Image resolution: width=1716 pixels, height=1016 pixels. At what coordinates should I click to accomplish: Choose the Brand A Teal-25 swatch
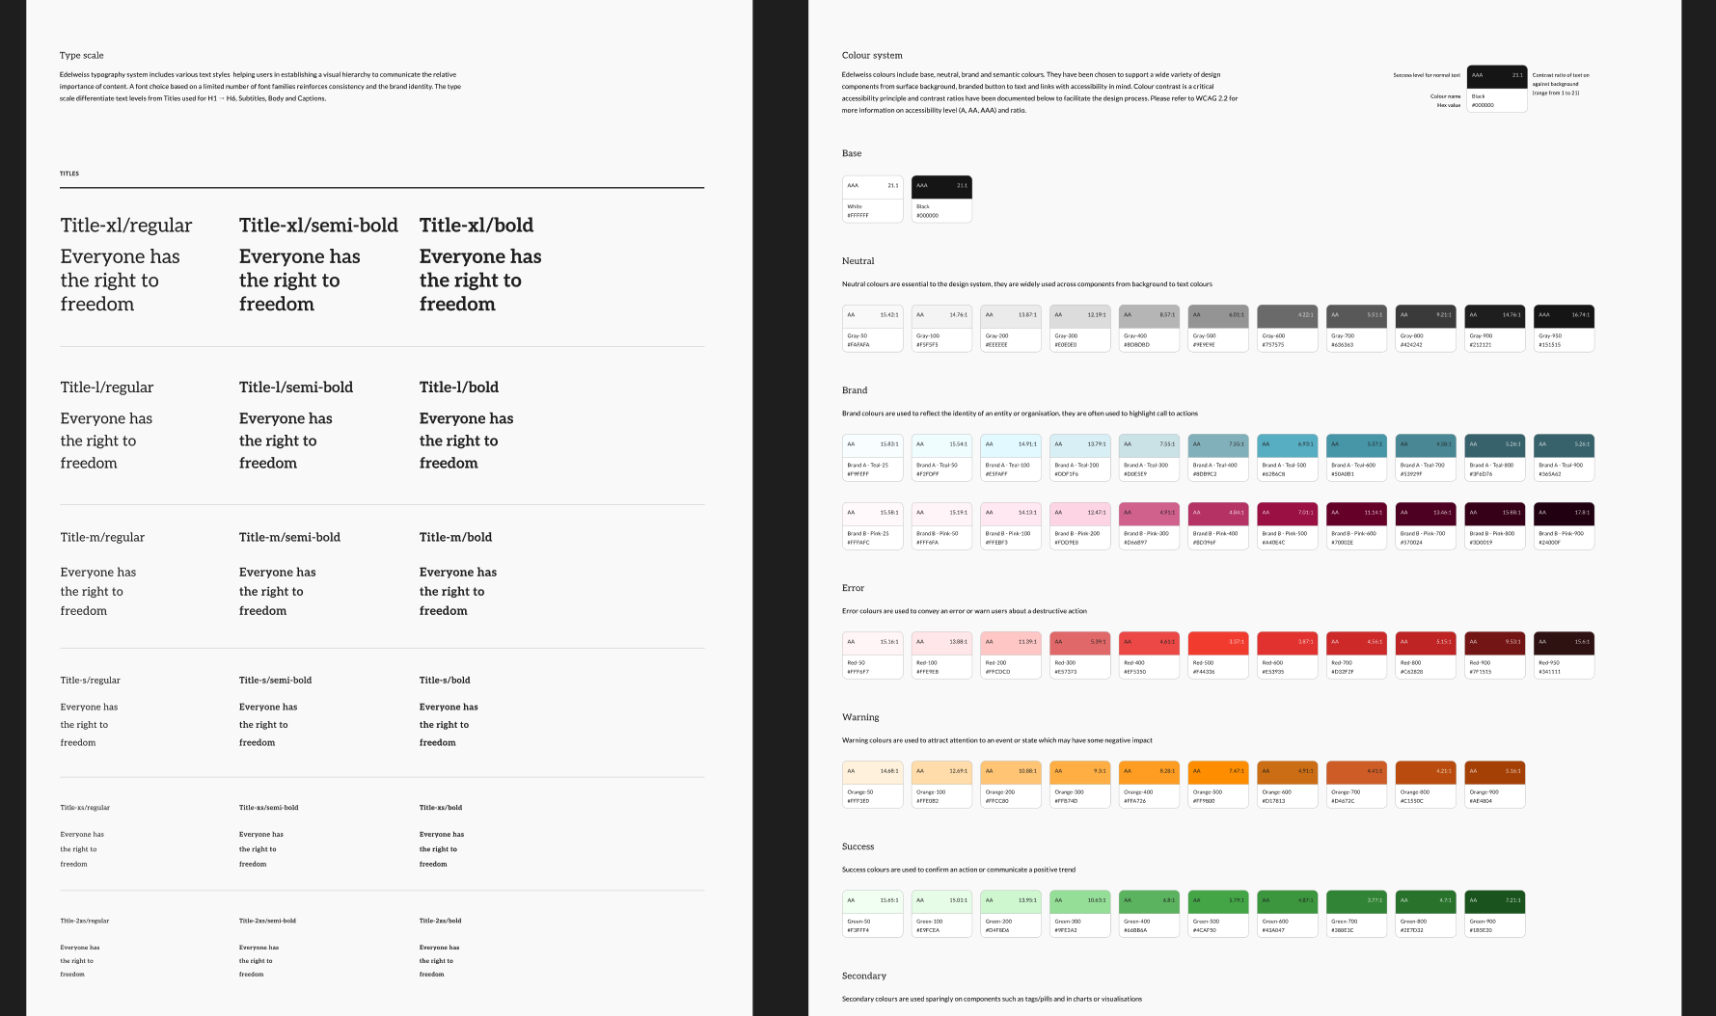coord(872,457)
